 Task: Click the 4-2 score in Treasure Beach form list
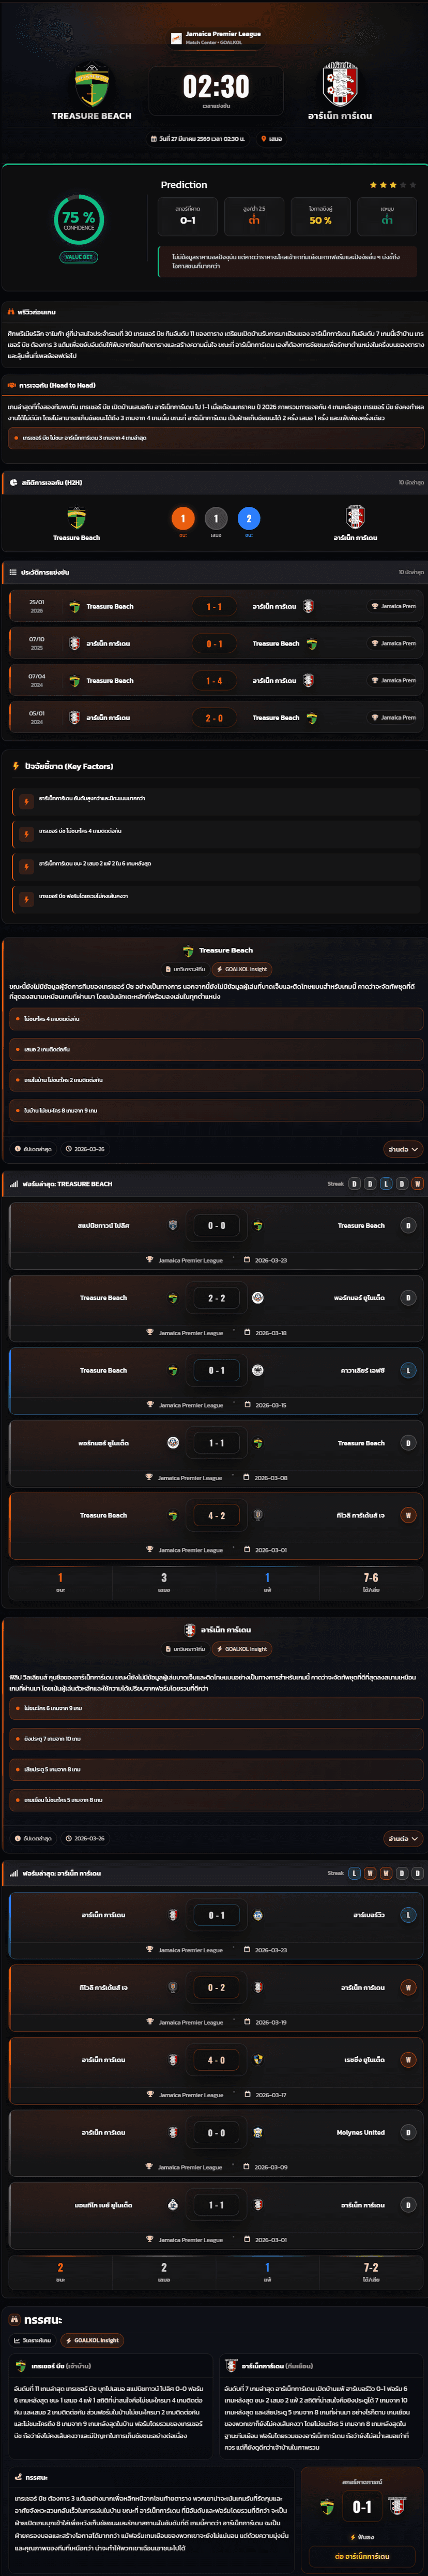click(217, 1515)
